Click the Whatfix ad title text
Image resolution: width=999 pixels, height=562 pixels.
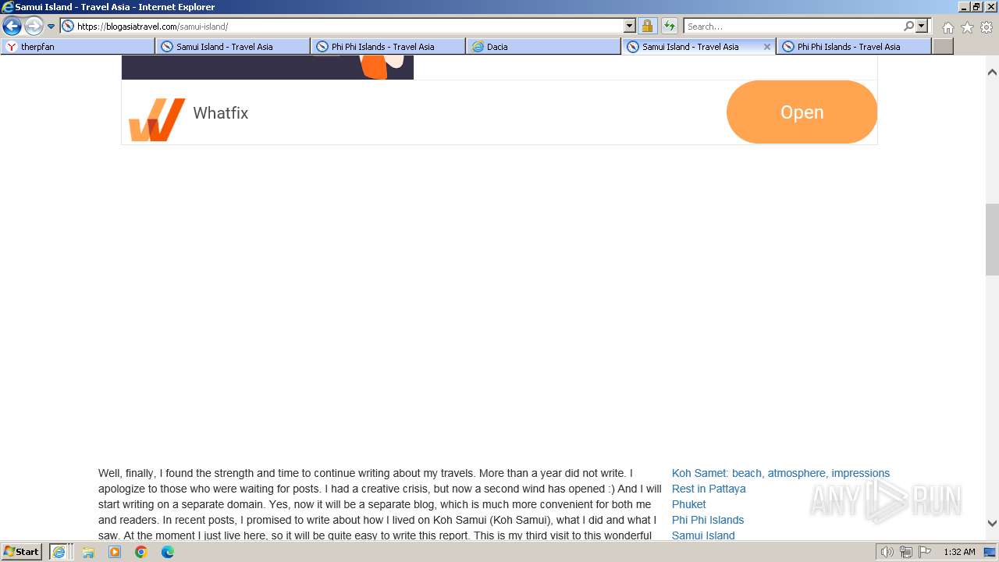[x=220, y=113]
